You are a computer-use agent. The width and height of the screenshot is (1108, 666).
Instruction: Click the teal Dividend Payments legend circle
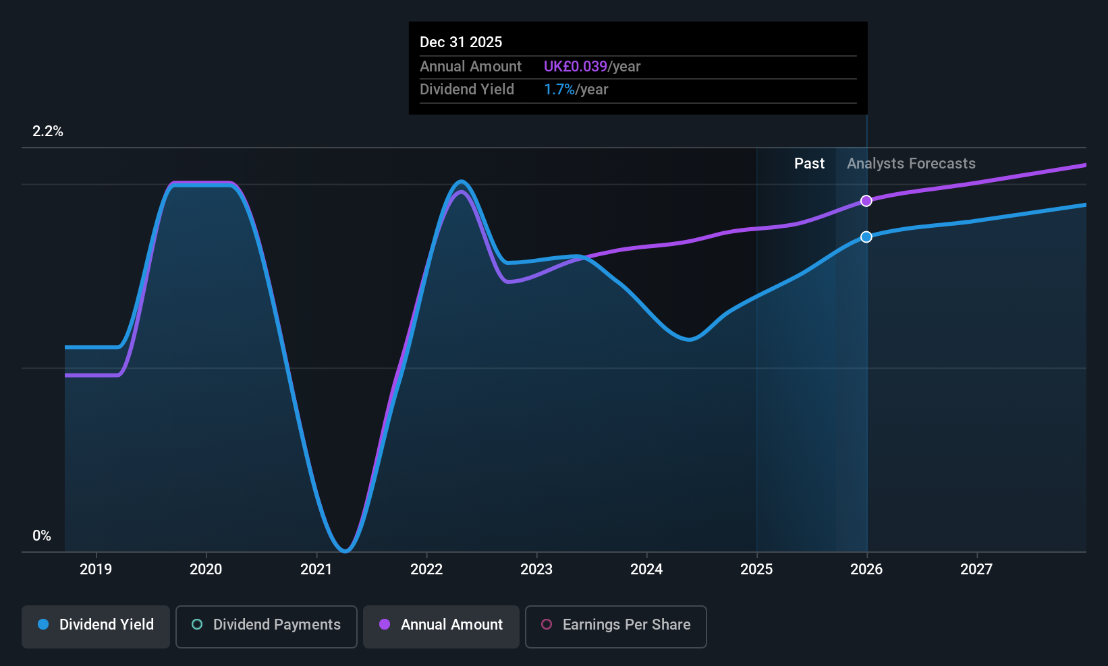pos(197,624)
